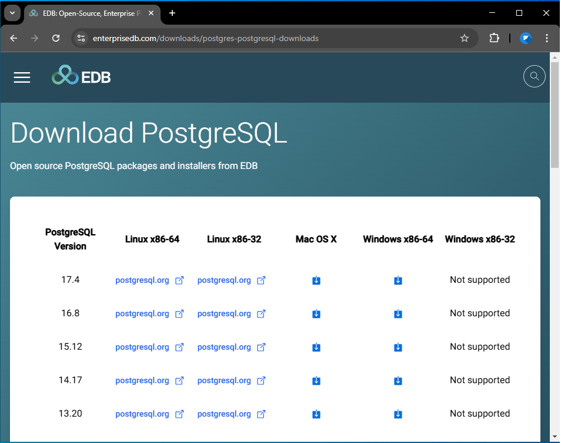Bookmark this page with the star icon

[465, 38]
